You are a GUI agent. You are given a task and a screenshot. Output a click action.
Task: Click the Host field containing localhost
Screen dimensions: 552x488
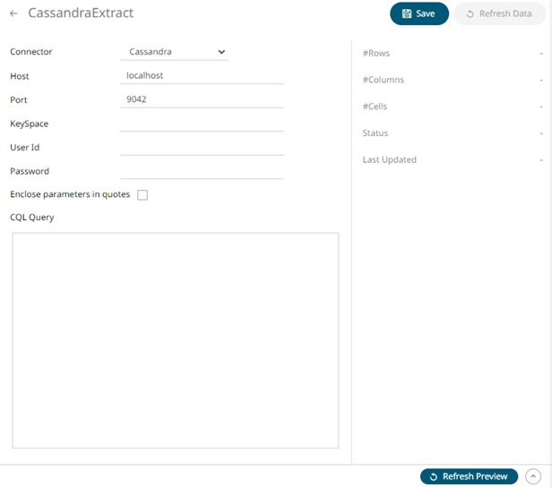[201, 76]
